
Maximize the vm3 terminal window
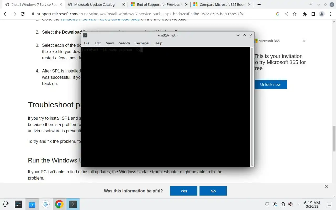click(244, 35)
